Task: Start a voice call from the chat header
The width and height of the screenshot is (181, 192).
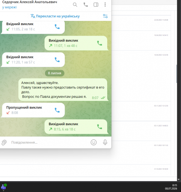Action: [86, 4]
